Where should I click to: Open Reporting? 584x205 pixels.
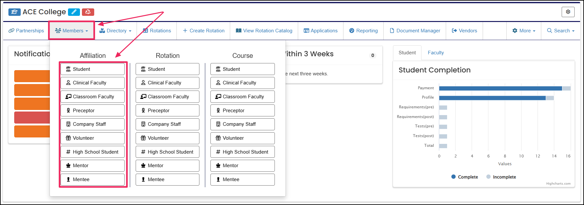pyautogui.click(x=364, y=31)
